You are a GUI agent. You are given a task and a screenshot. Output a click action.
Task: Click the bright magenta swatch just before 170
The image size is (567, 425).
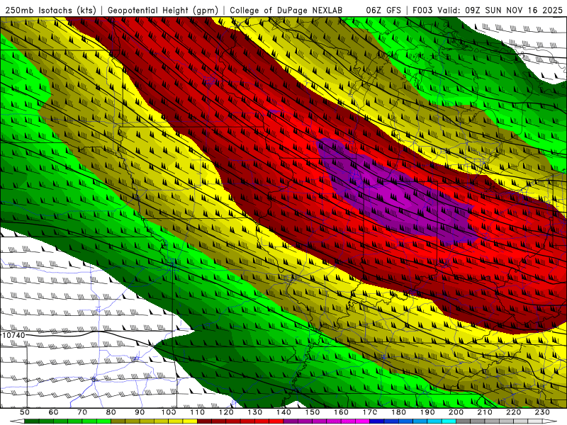(362, 421)
